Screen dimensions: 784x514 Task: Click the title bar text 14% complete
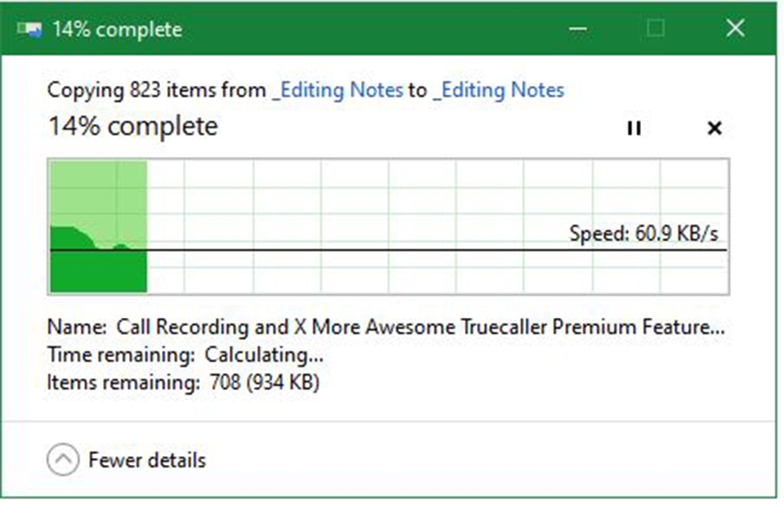point(117,29)
